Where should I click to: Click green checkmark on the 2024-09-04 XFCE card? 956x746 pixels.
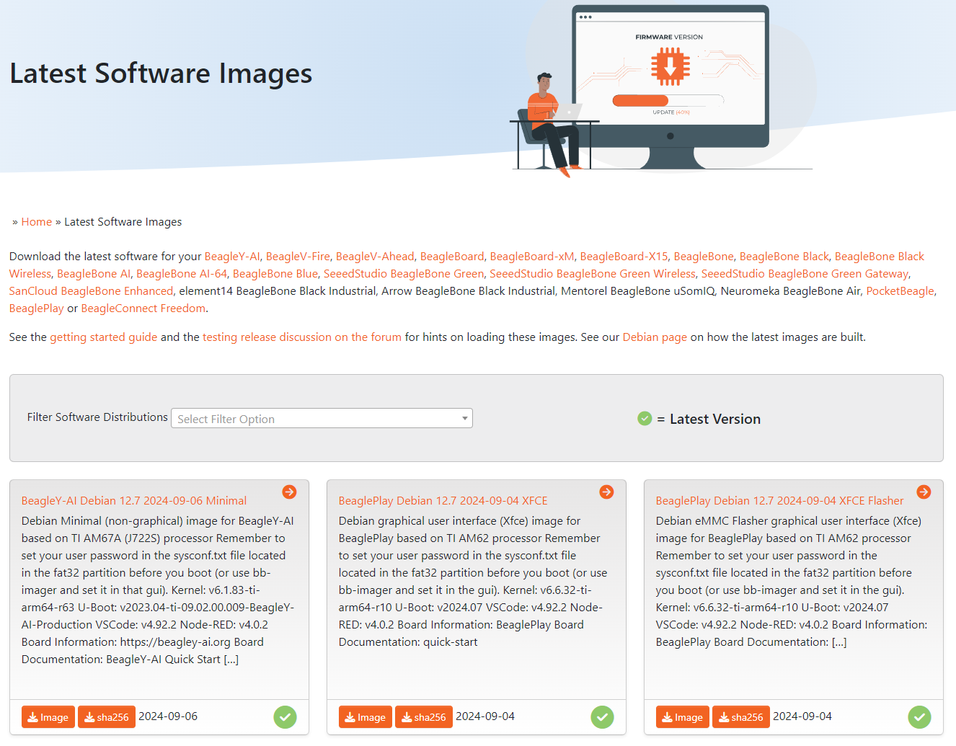coord(603,717)
